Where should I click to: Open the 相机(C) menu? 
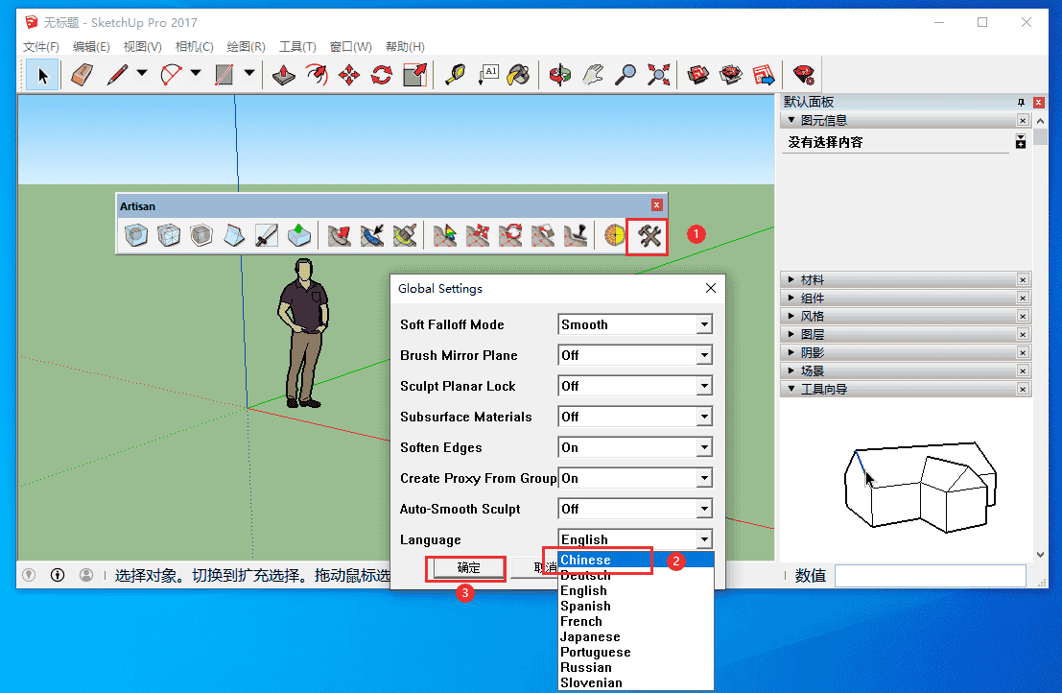point(195,47)
